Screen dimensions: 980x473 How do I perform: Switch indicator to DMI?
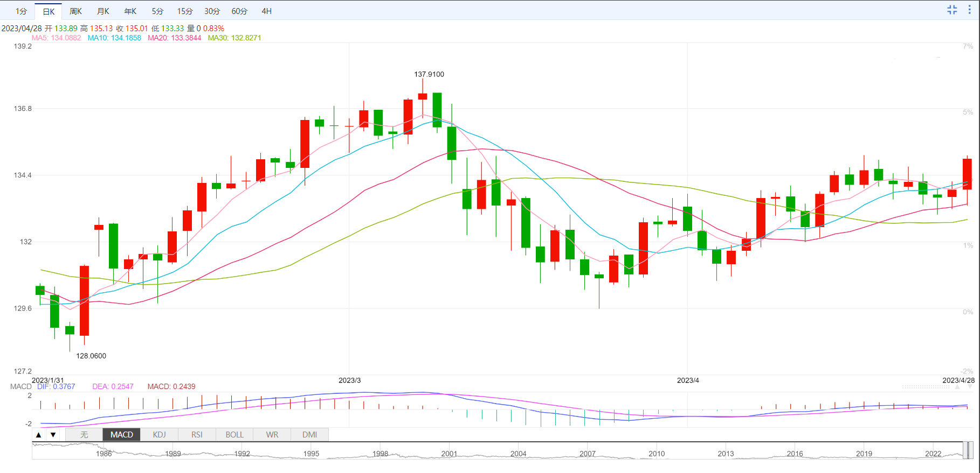click(309, 435)
